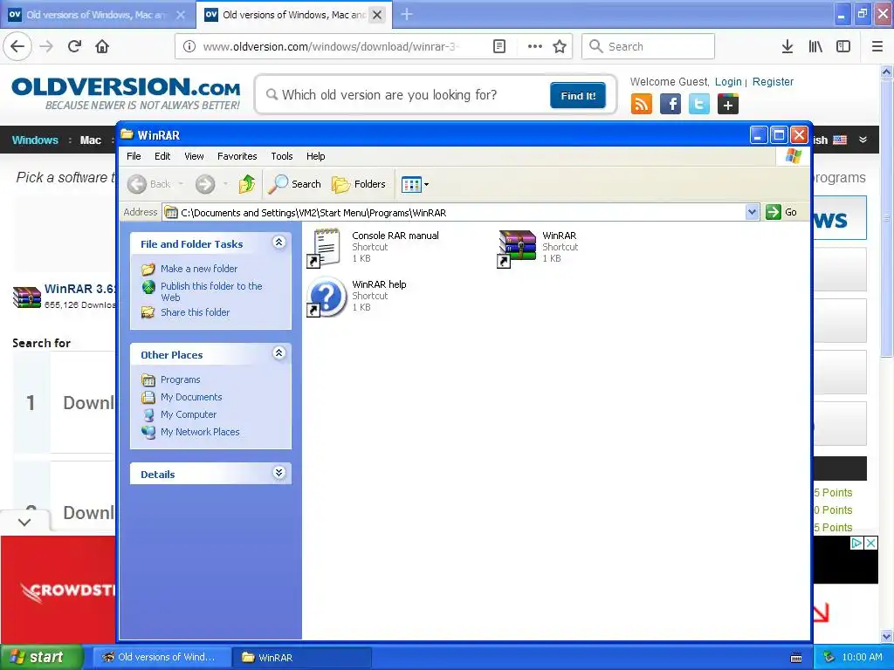Open the View menu in Explorer

point(194,156)
